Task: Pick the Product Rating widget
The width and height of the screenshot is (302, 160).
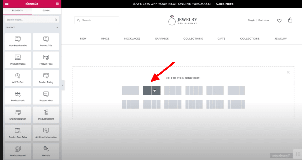Action: 46,78
